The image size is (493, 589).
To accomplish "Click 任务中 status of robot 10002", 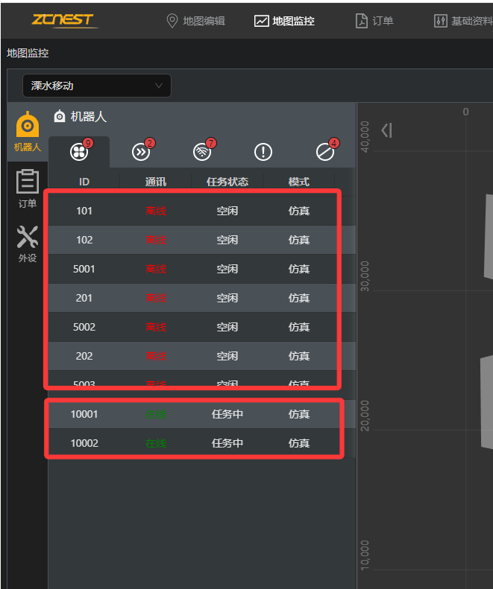I will pos(227,443).
